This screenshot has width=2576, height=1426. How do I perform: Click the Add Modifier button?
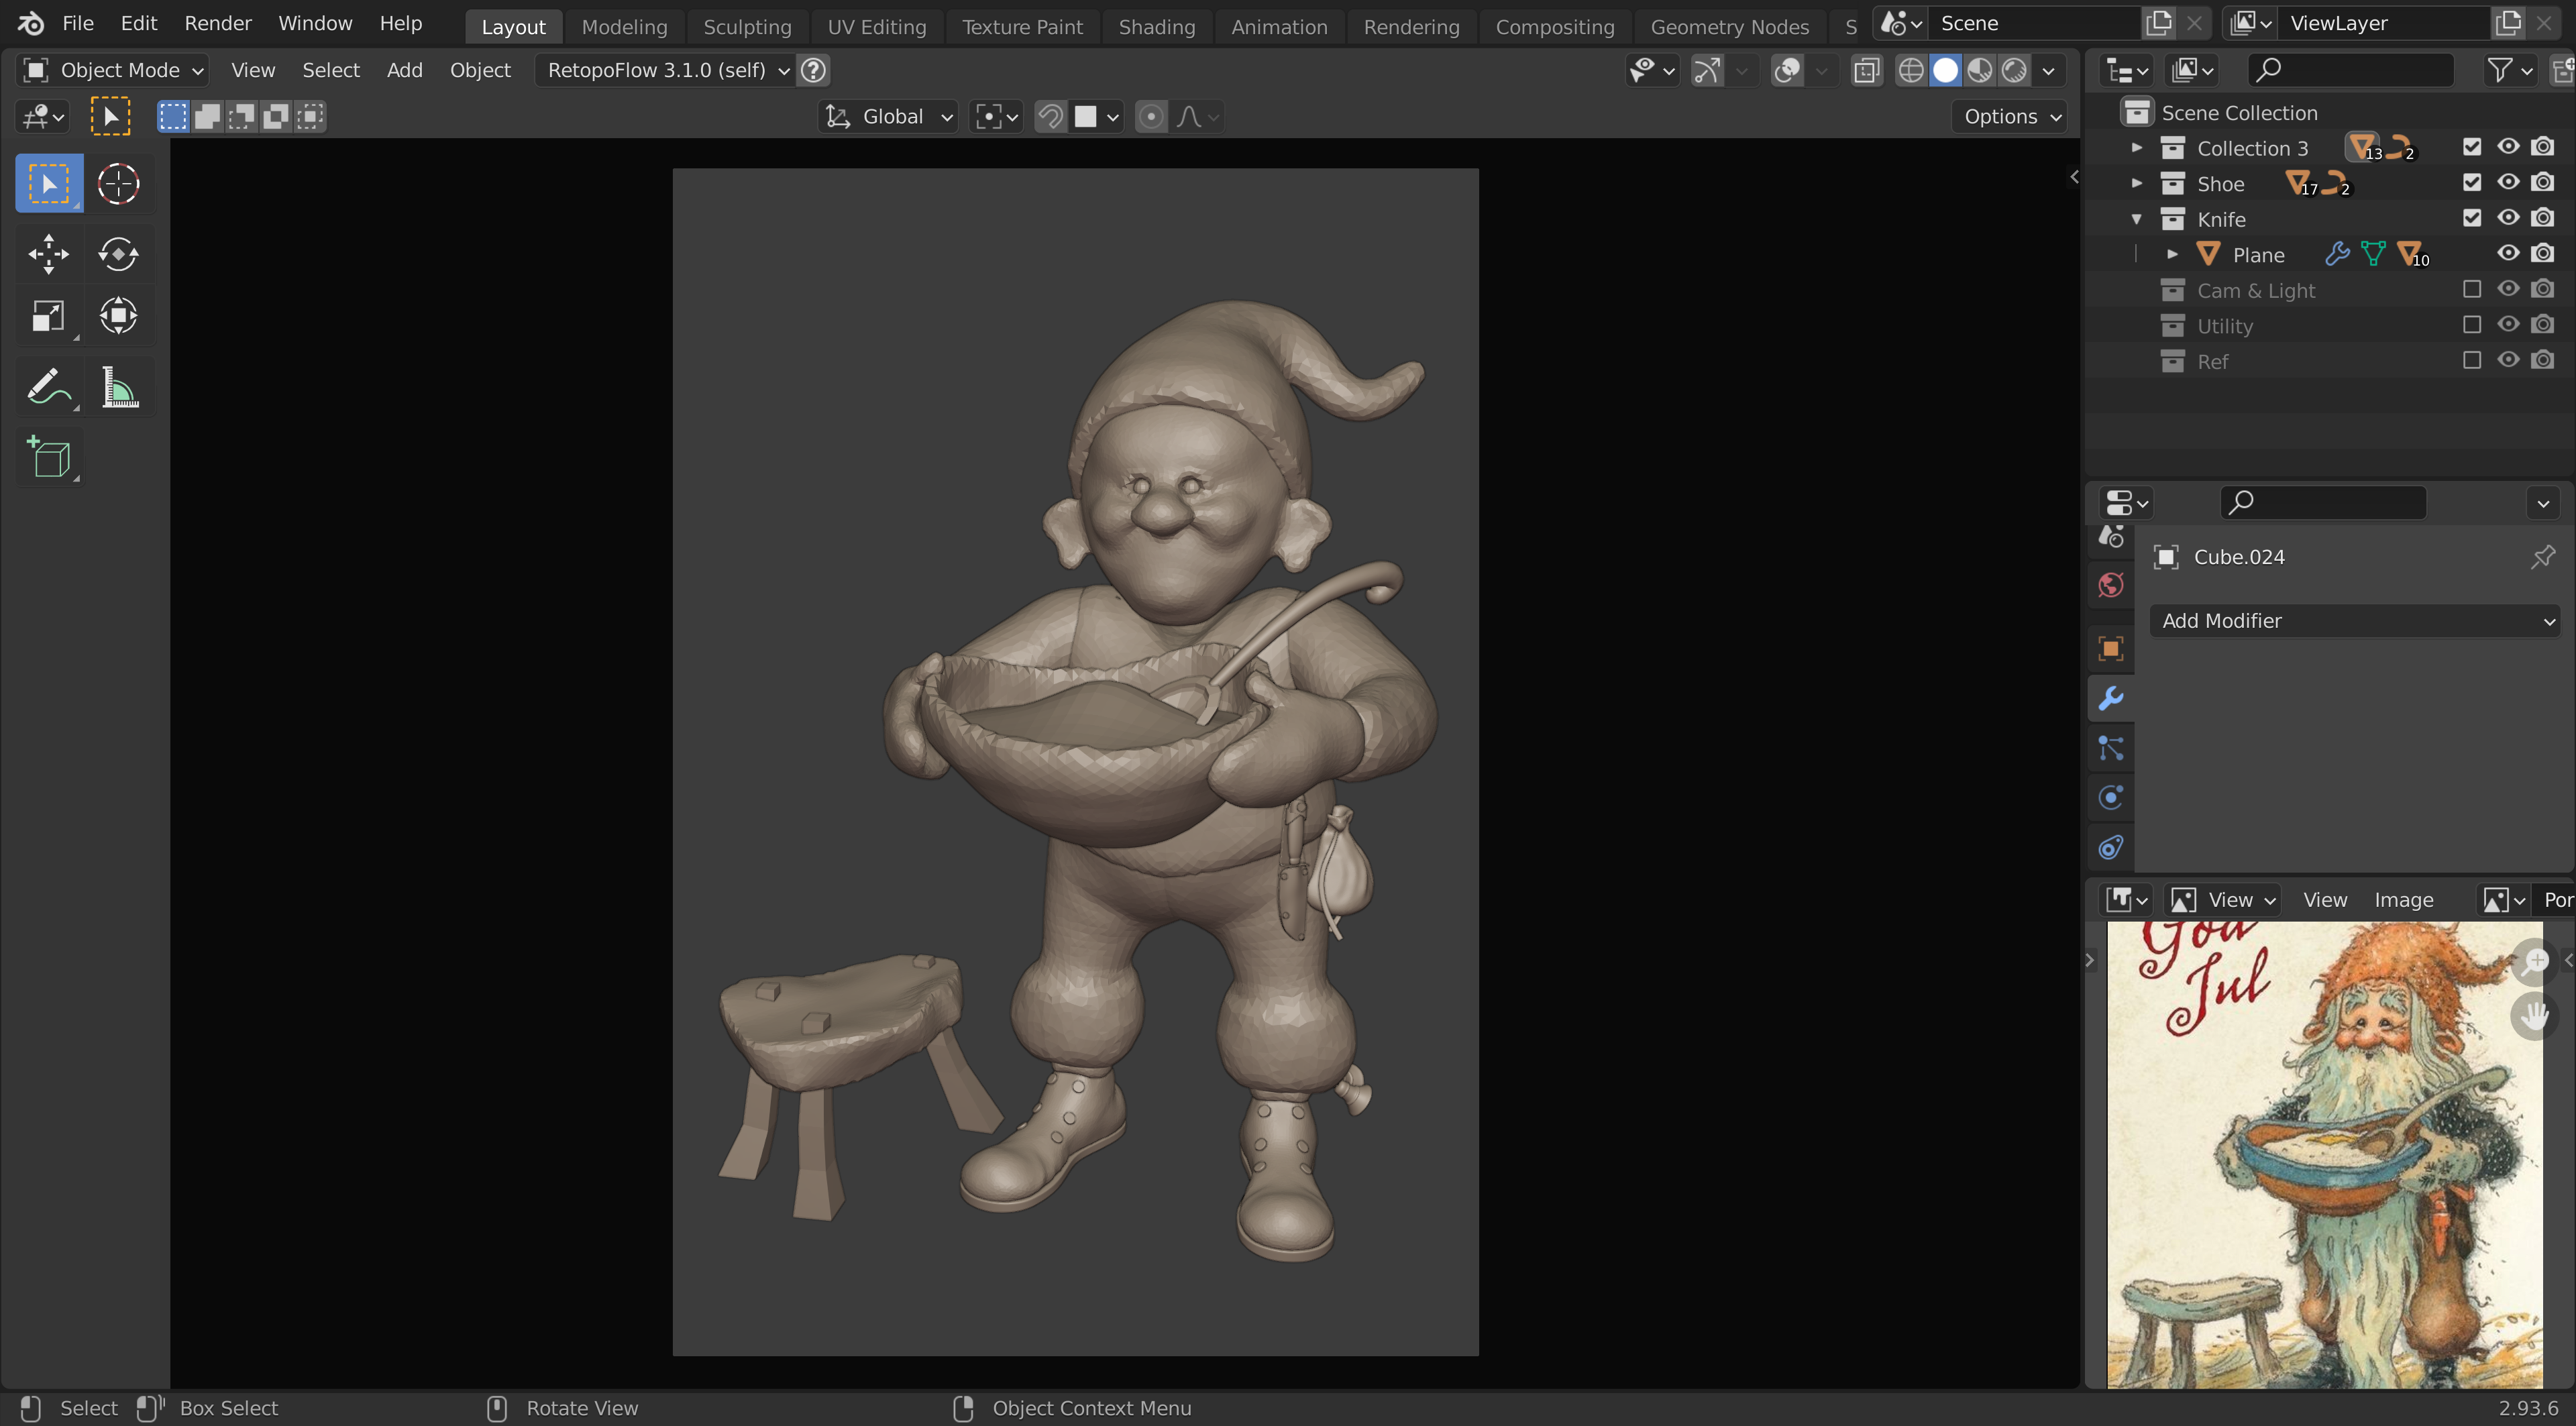tap(2354, 621)
